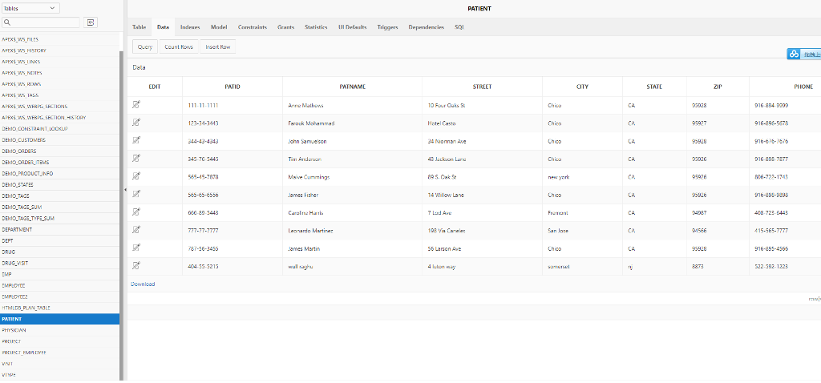Viewport: 821px width, 383px height.
Task: Select the Data tab
Action: pos(163,27)
